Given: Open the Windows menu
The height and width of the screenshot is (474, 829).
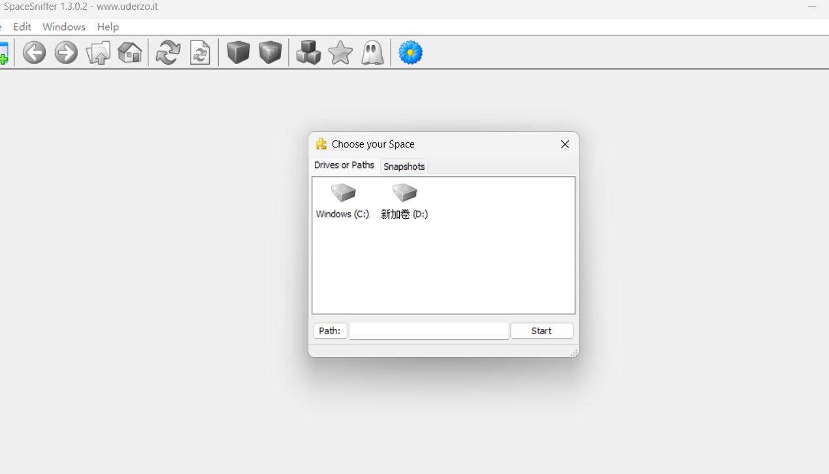Looking at the screenshot, I should [x=64, y=27].
